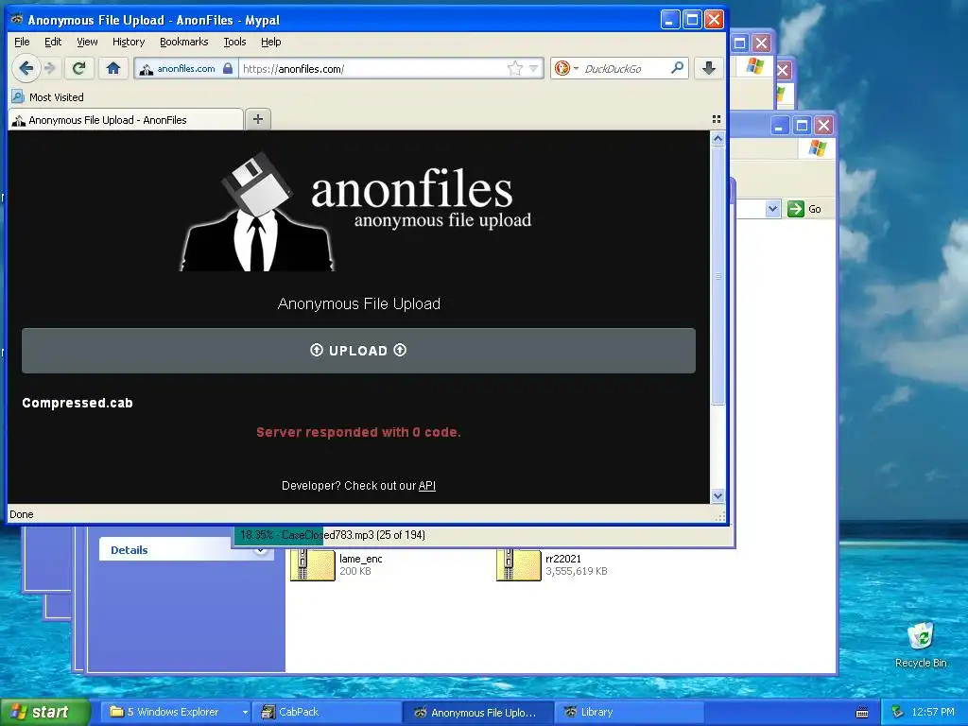Open the Most Visited bookmarks folder

47,97
